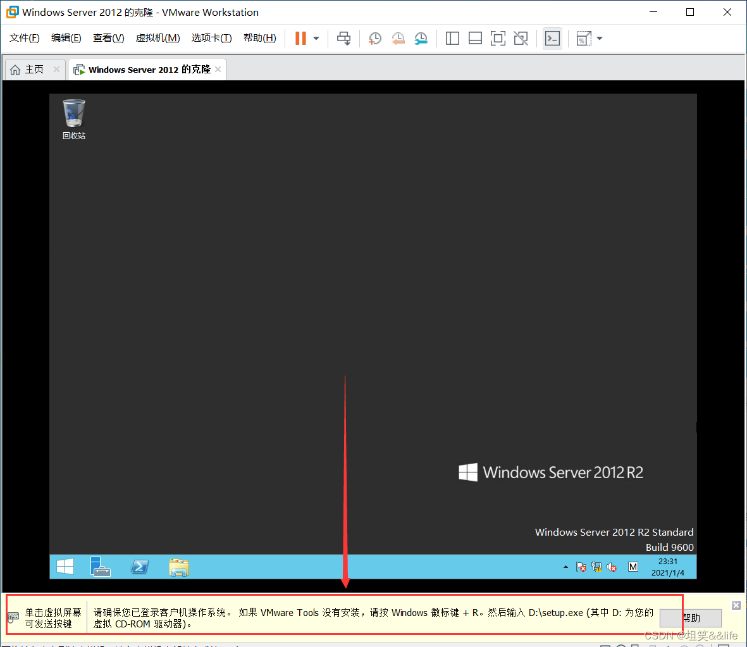The image size is (747, 647).
Task: Click the muted speaker tray icon
Action: (612, 567)
